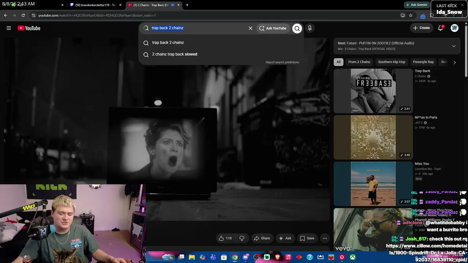Select the Freestyle Rap chip
Image resolution: width=468 pixels, height=263 pixels.
(423, 62)
